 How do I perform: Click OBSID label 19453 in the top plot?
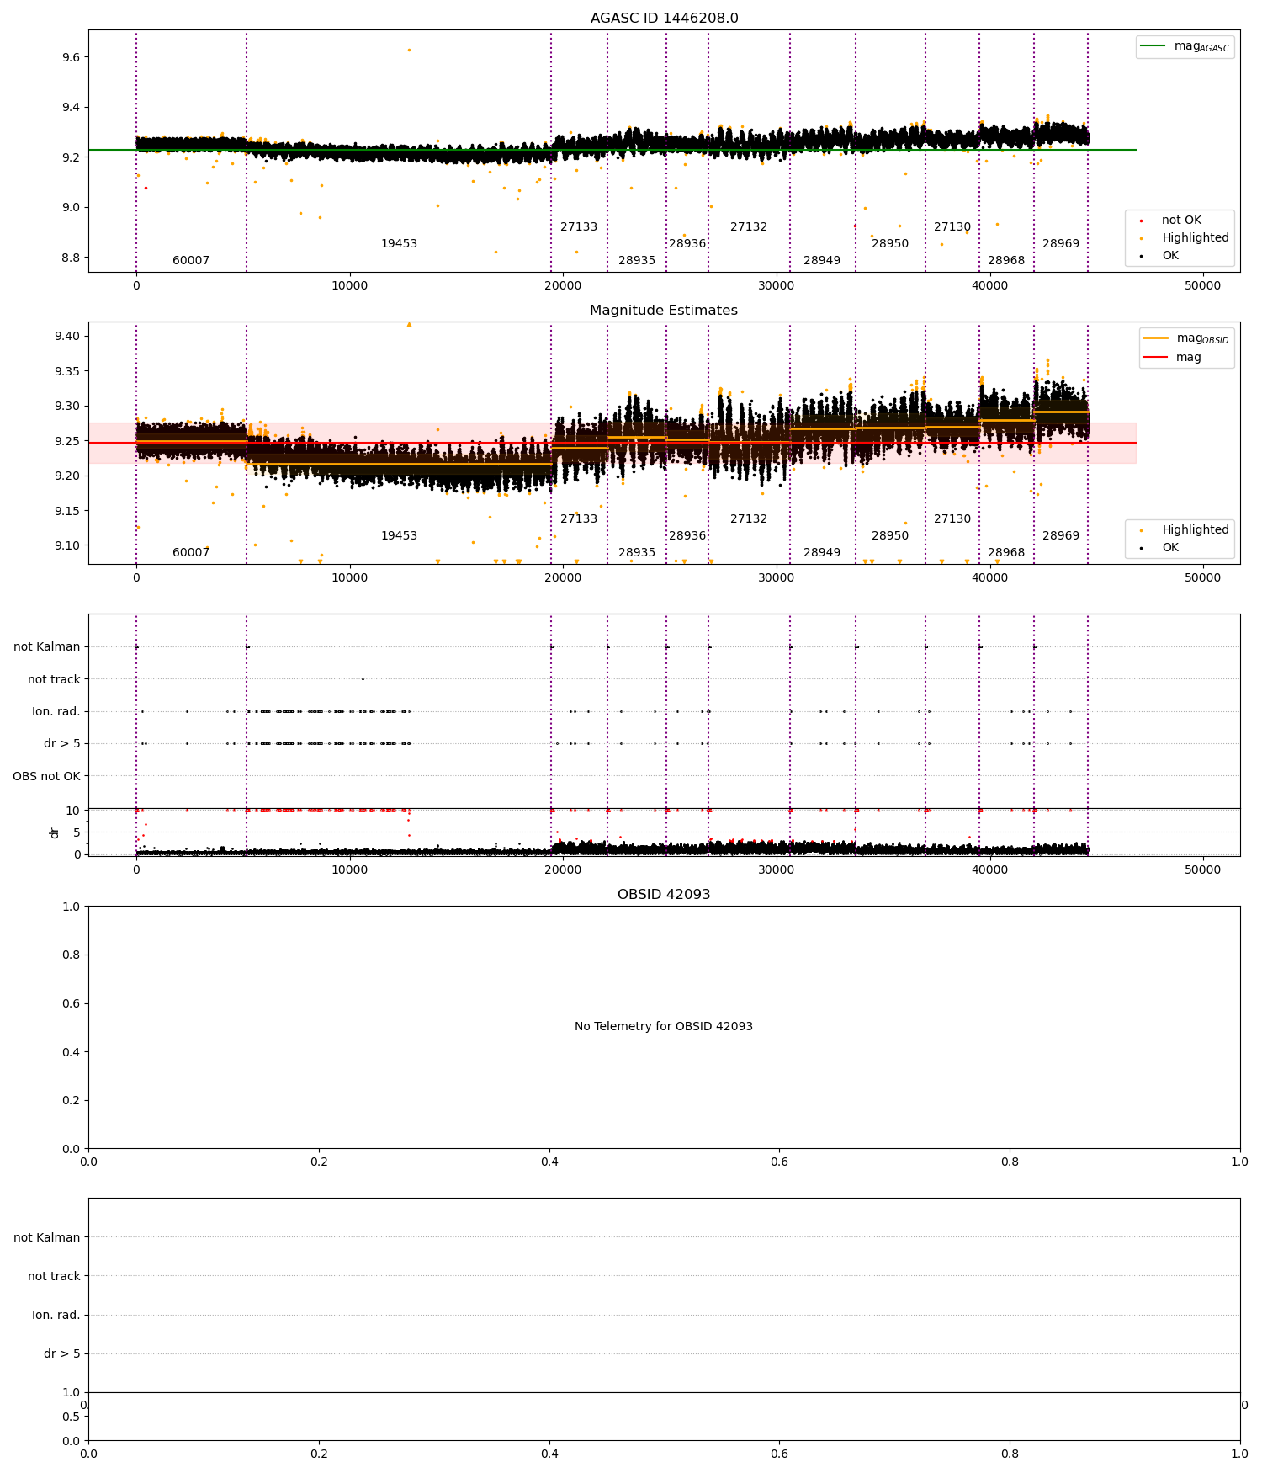399,243
